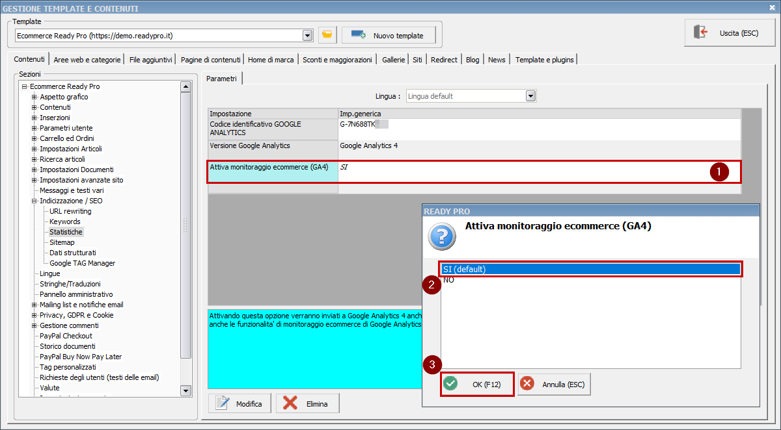Open the Template selection dropdown
781x430 pixels.
308,35
